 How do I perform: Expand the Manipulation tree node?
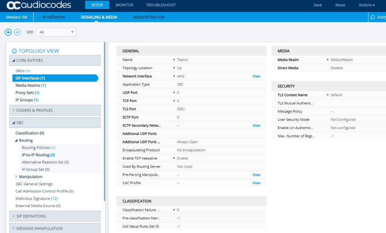[x=17, y=177]
